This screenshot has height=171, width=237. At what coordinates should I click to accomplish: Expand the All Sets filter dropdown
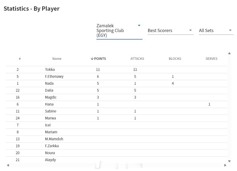point(215,30)
